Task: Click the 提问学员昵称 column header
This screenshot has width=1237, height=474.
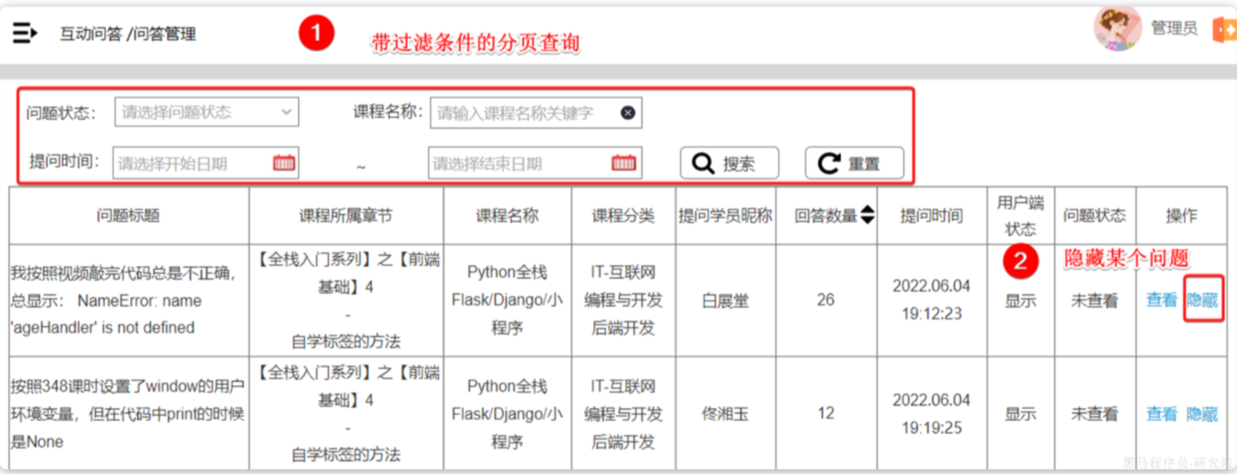Action: (x=726, y=215)
